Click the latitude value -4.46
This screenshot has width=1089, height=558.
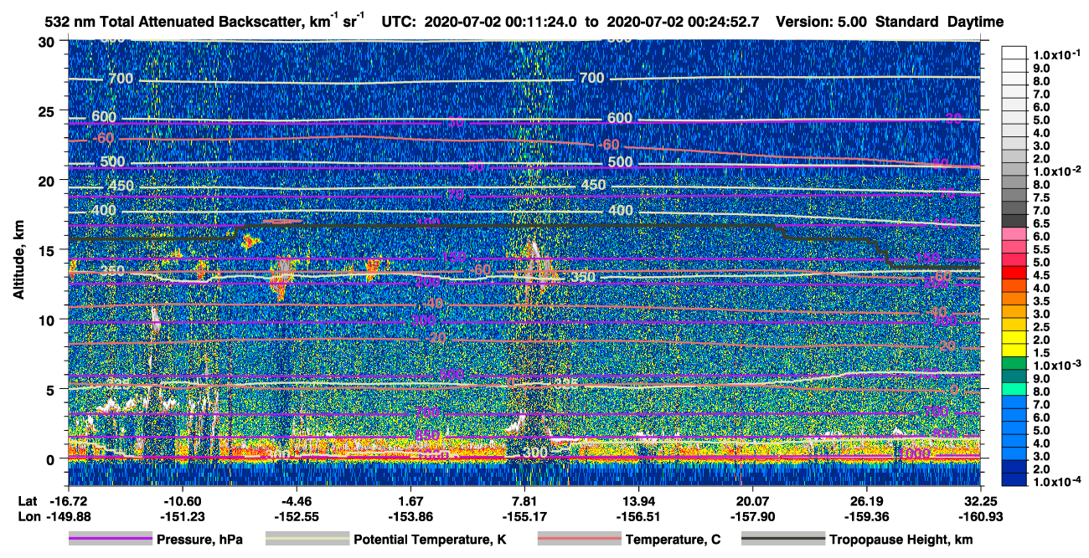point(296,500)
